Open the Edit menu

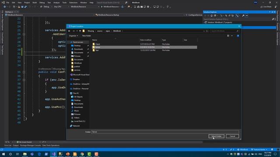pos(14,3)
